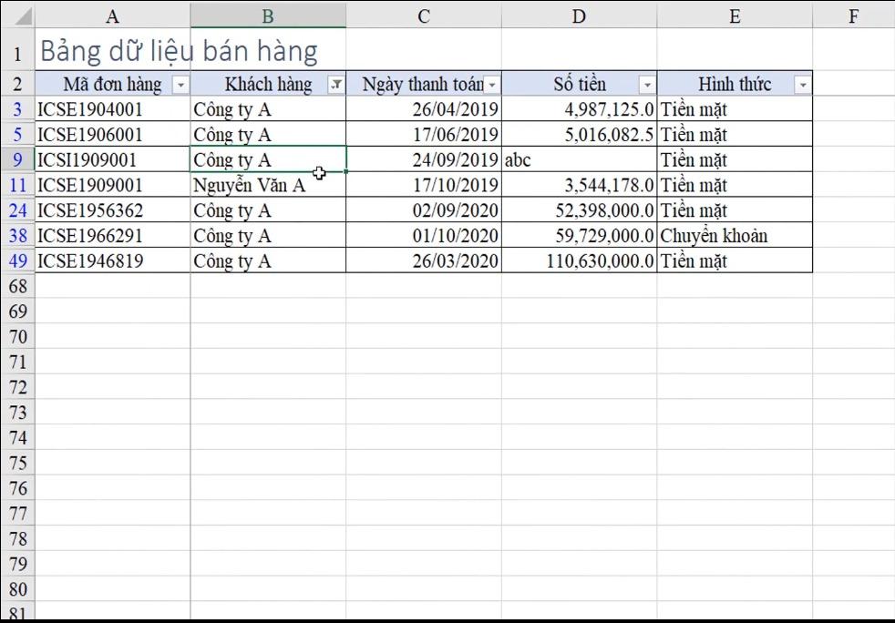Select the cell with "Nguyễn Văn A"
This screenshot has height=623, width=895.
(266, 185)
